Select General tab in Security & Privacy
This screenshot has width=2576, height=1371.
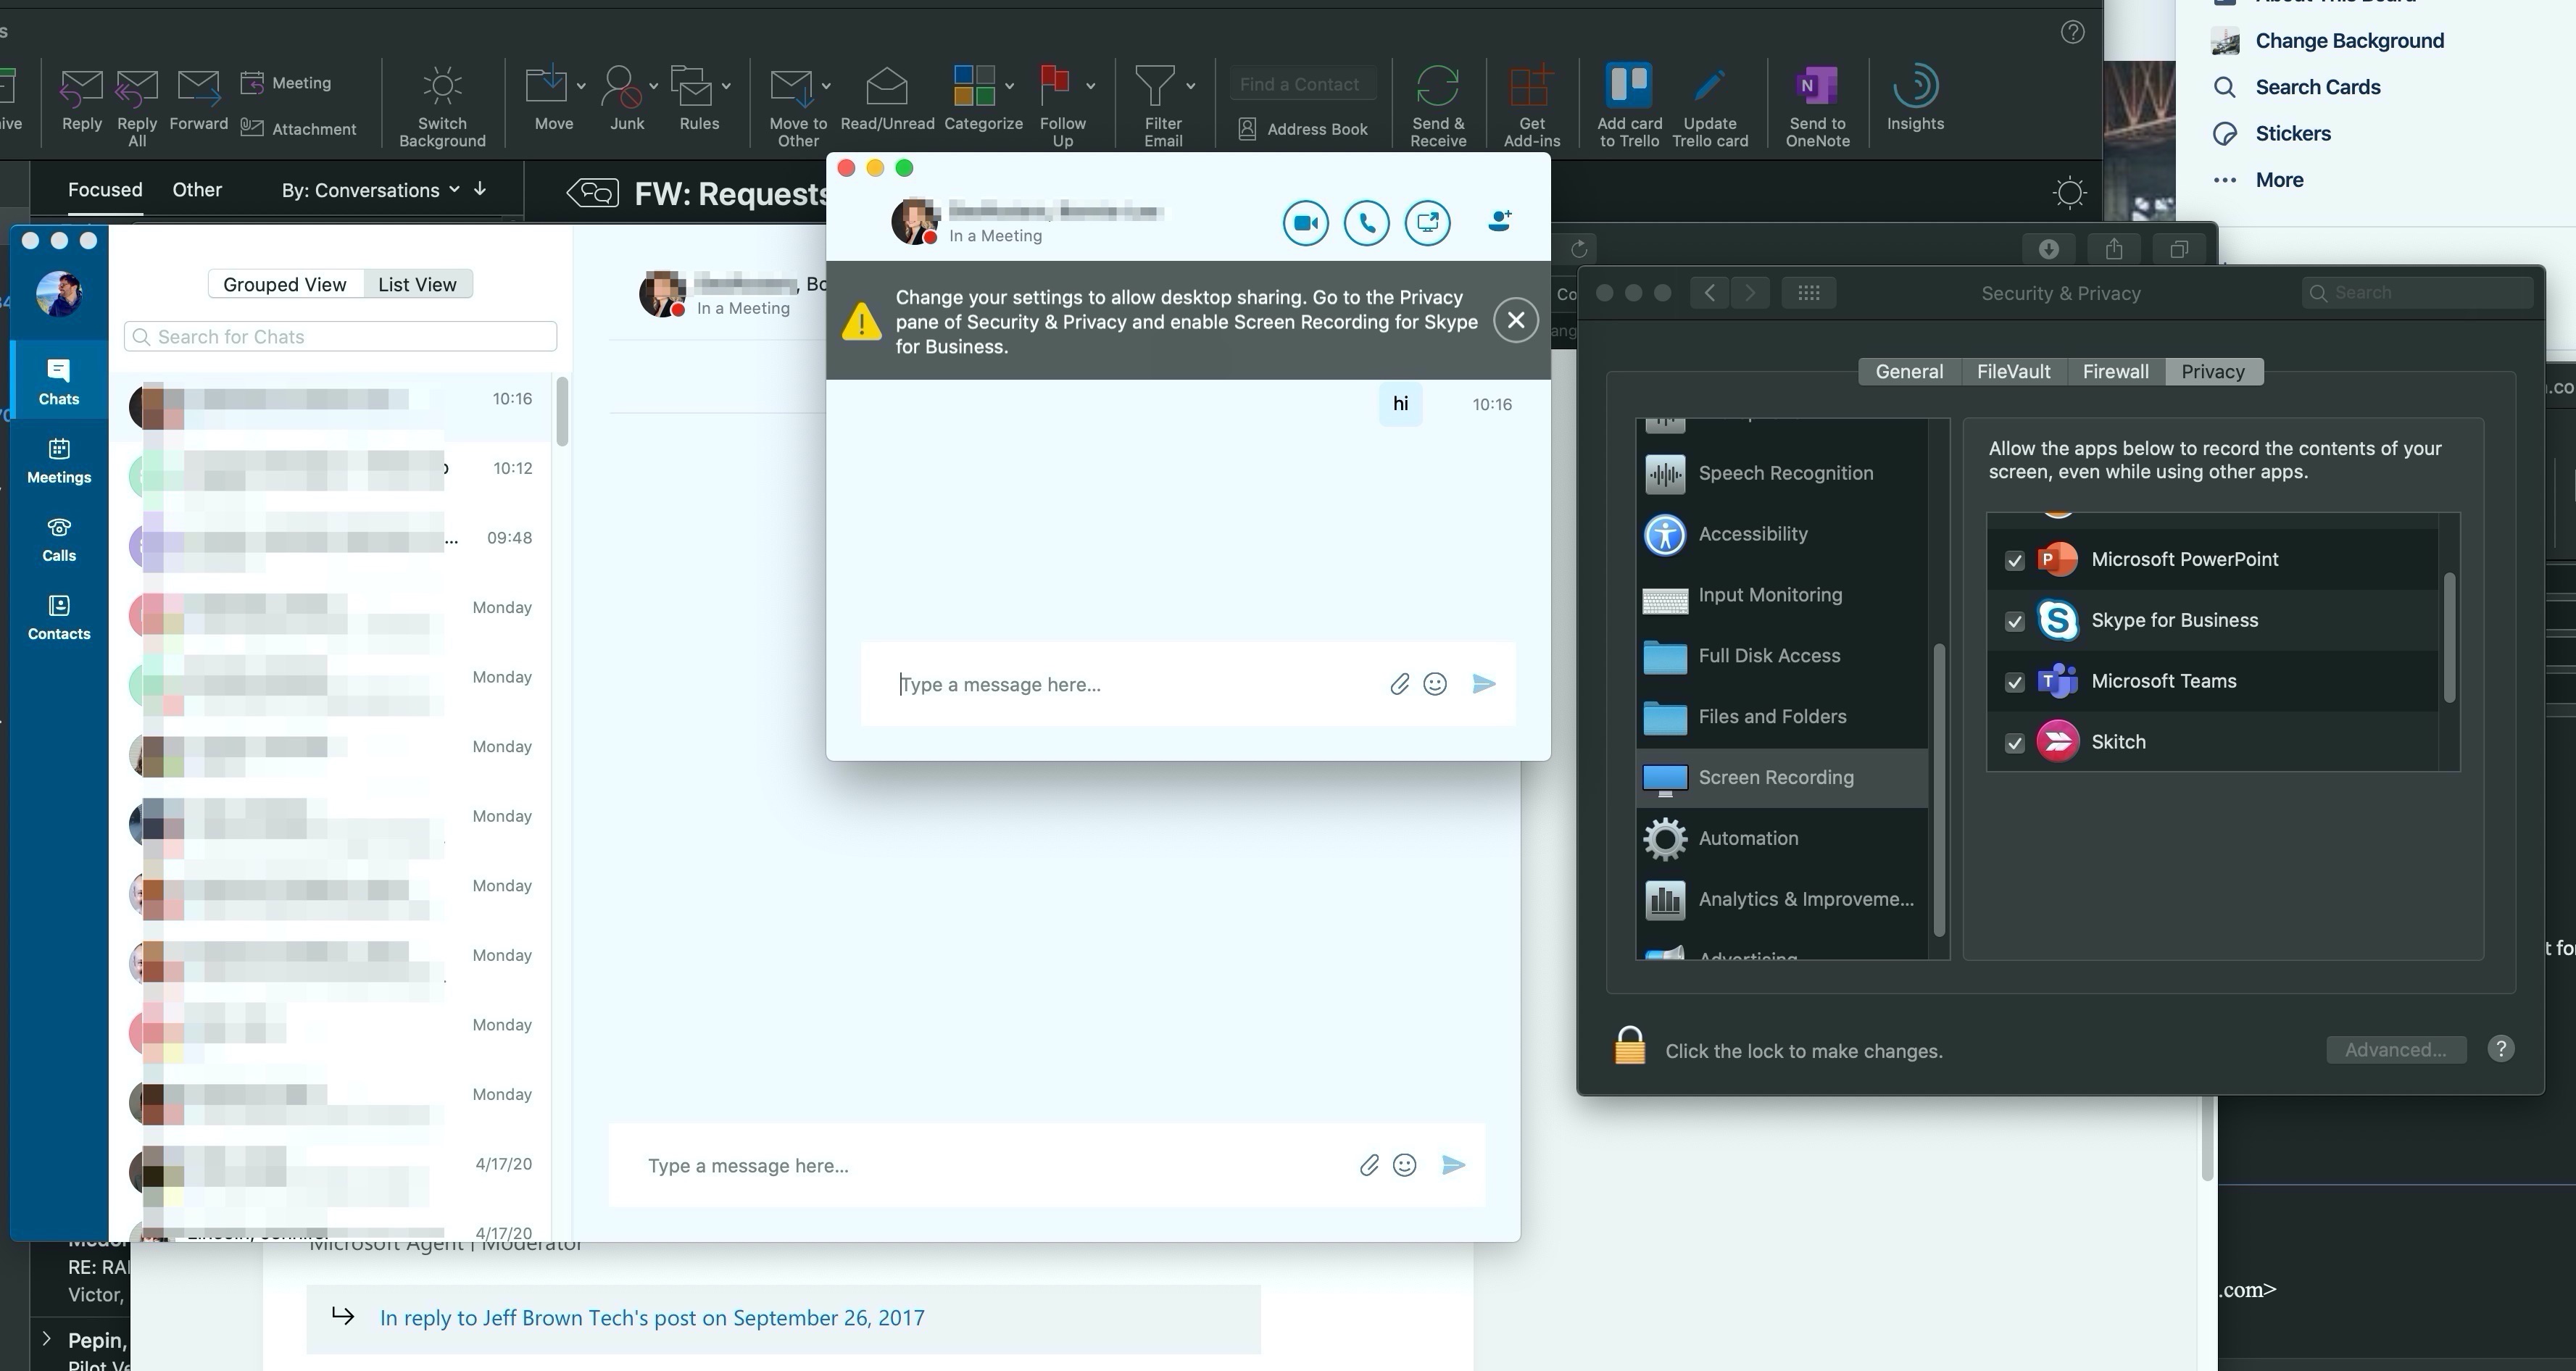(x=1909, y=371)
